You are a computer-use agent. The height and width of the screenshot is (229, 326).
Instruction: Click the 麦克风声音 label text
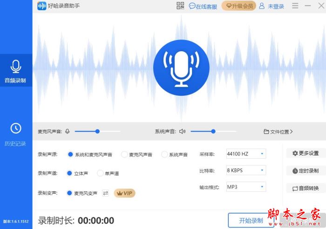pos(50,132)
